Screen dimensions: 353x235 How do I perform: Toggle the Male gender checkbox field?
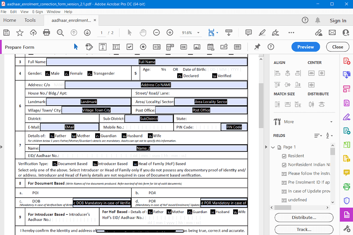47,73
